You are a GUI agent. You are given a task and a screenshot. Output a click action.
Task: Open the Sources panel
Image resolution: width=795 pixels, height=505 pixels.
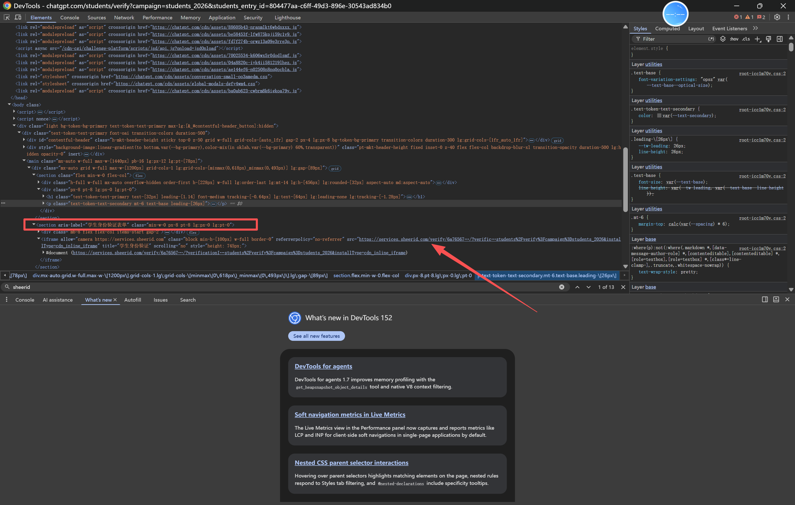97,18
